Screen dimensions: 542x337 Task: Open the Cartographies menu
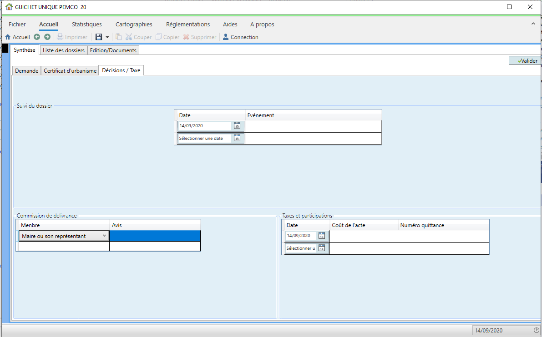pos(134,24)
